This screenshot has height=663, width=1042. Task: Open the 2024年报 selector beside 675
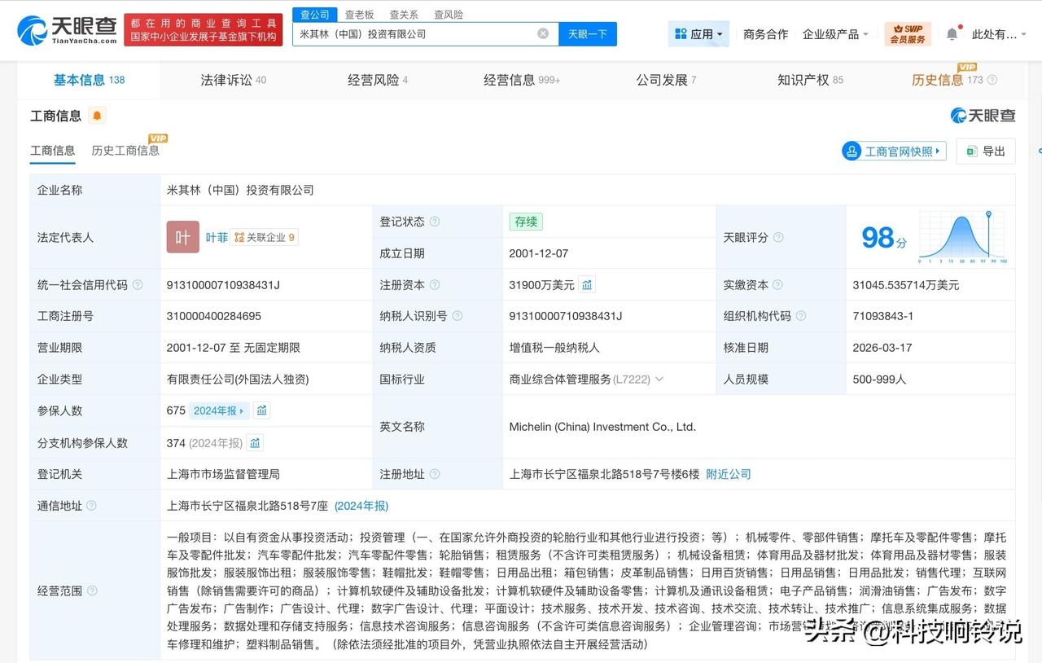point(219,411)
